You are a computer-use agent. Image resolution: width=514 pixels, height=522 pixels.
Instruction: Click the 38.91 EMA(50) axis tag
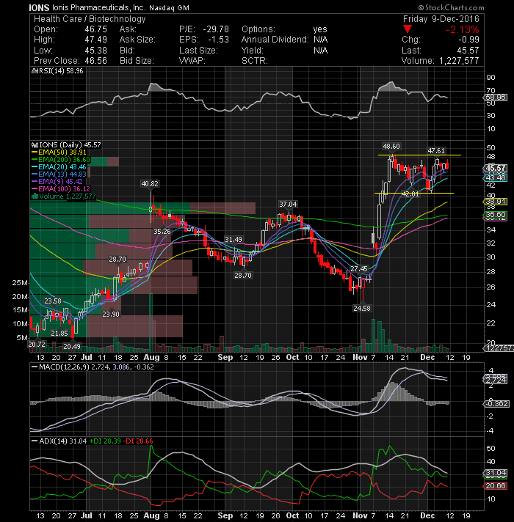tap(496, 202)
